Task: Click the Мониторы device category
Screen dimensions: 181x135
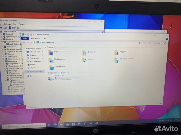Action: [13, 71]
